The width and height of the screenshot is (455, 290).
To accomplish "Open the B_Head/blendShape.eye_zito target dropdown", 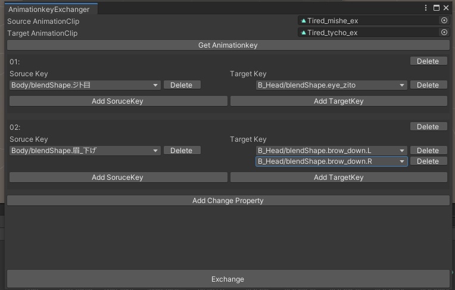I will (331, 85).
